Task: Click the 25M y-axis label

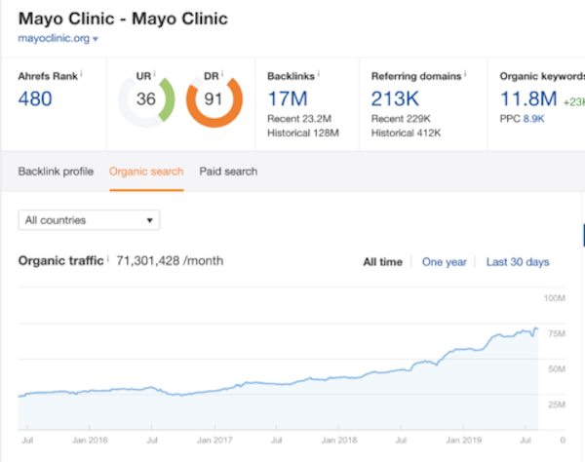Action: click(557, 404)
